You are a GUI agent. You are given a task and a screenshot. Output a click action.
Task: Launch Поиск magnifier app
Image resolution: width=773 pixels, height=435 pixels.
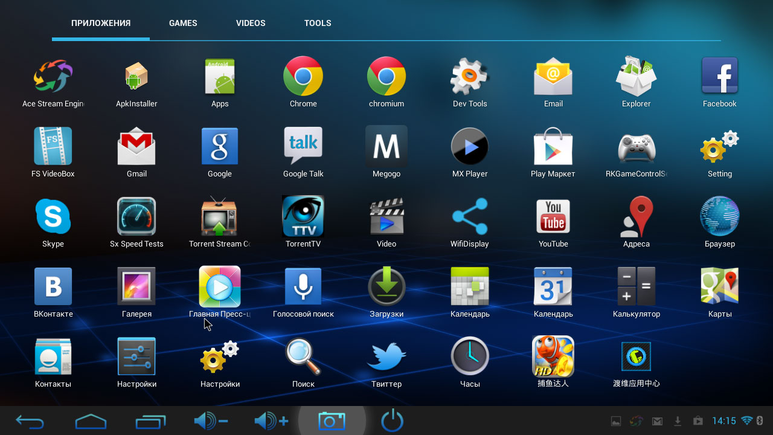click(303, 356)
